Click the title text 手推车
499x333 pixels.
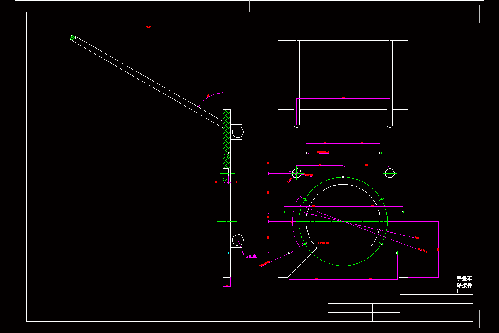(x=464, y=278)
